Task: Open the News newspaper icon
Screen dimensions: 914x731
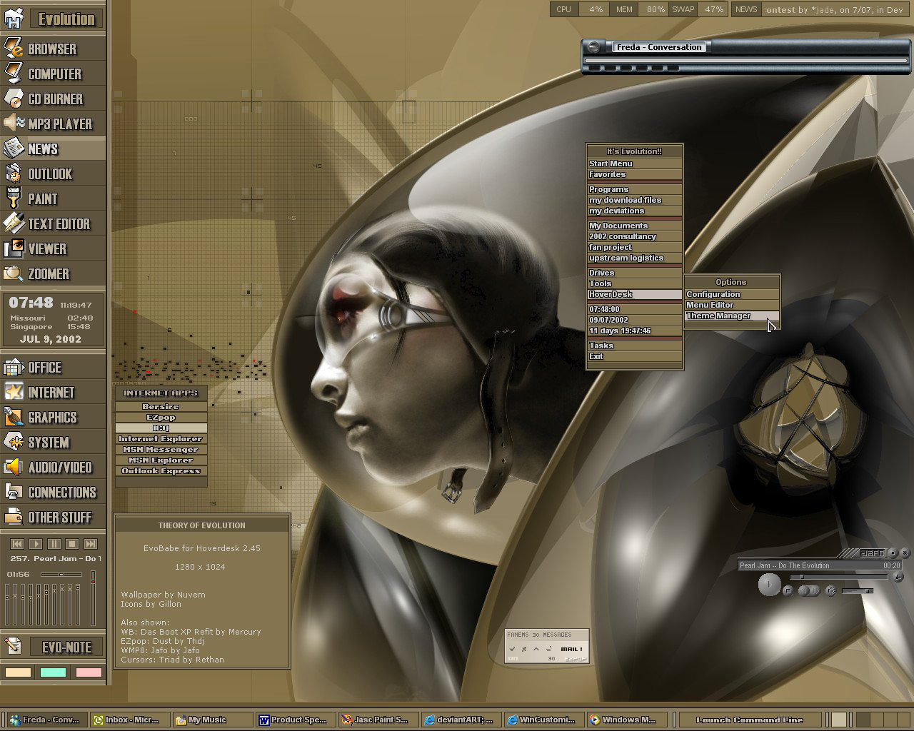Action: [14, 148]
